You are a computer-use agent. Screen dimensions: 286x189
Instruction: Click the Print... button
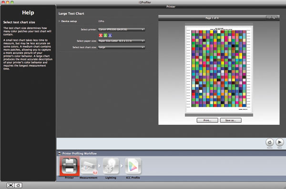[x=207, y=120]
